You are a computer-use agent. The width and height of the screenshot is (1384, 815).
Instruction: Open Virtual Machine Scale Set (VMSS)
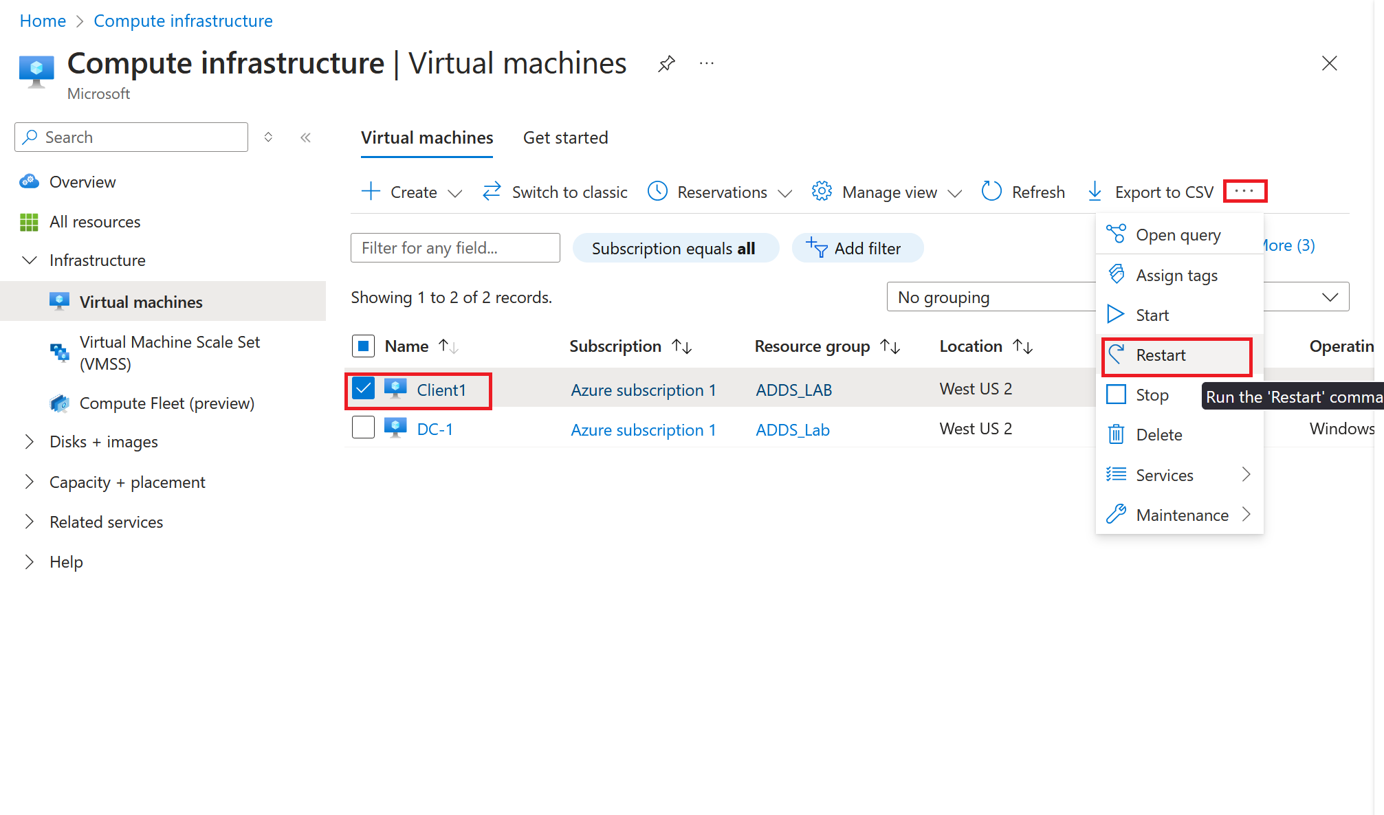point(170,353)
